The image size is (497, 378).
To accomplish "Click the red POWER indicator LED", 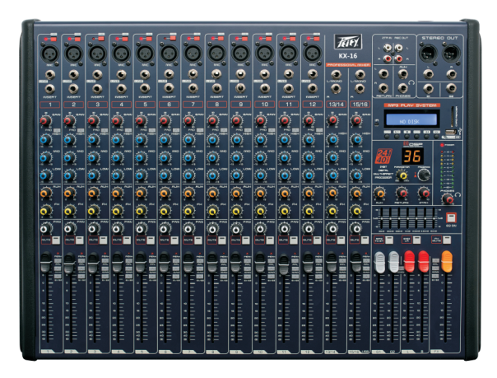I will (x=442, y=145).
